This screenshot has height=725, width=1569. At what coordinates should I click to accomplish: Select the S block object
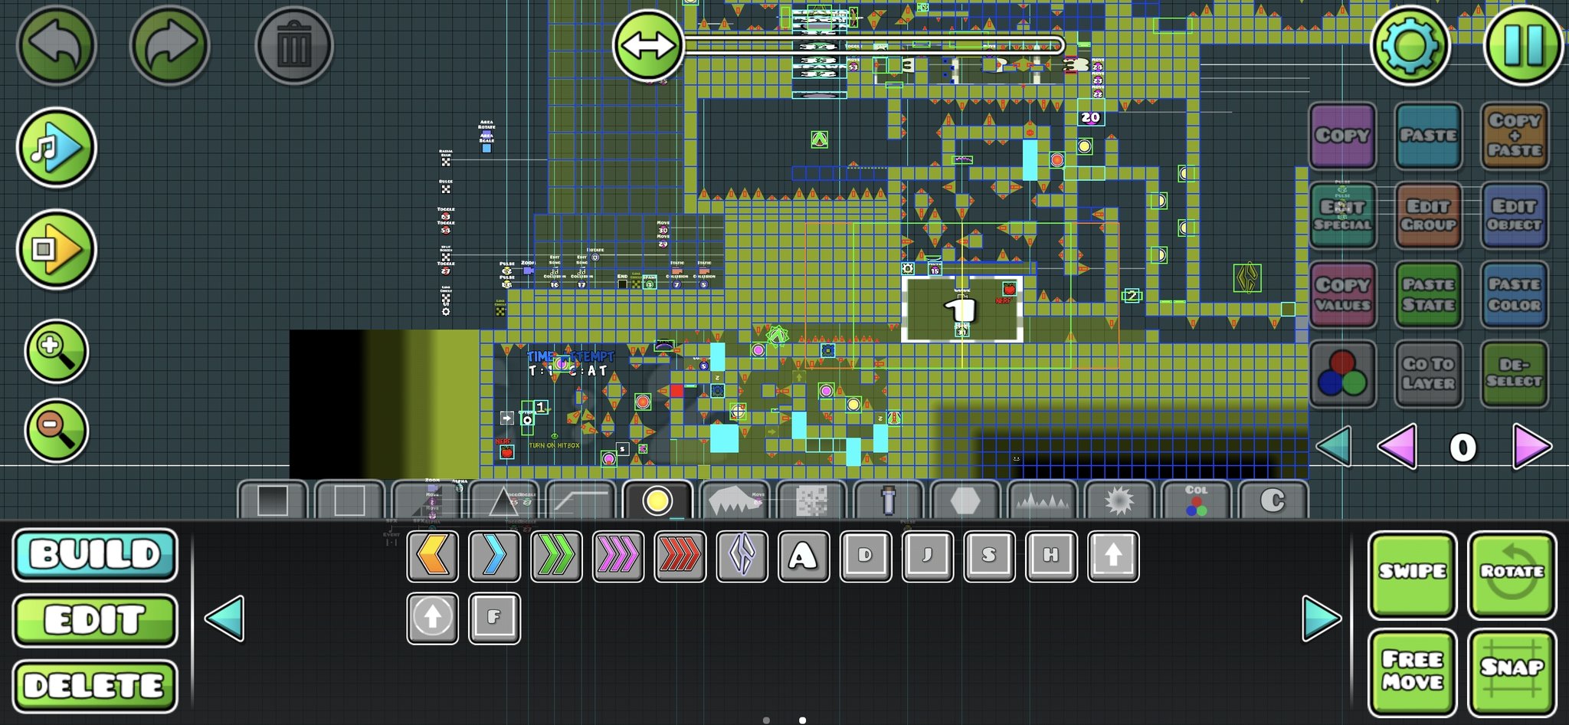click(990, 556)
